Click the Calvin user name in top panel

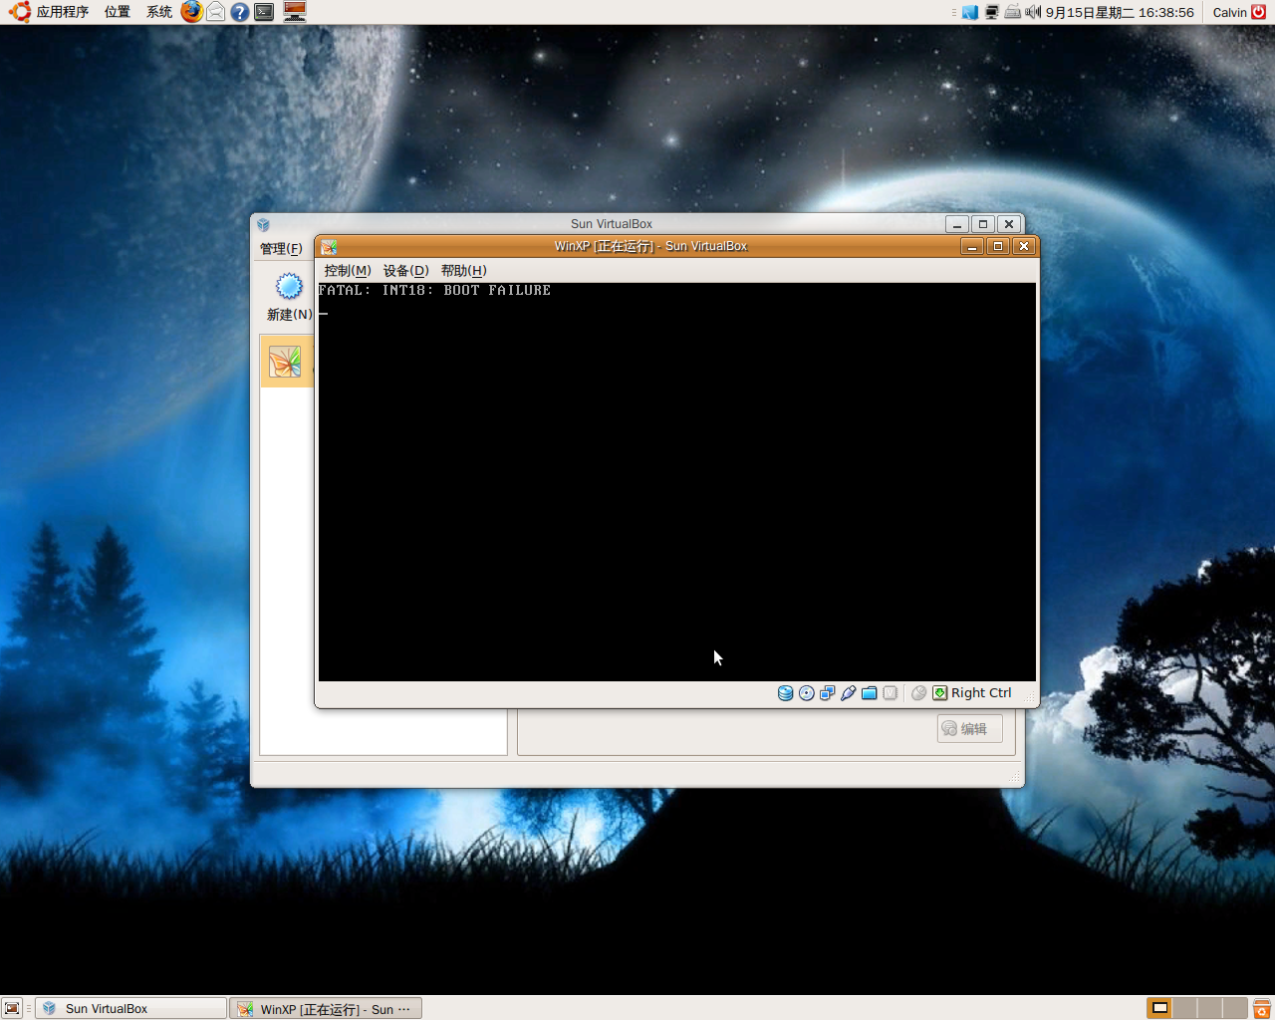click(x=1229, y=13)
